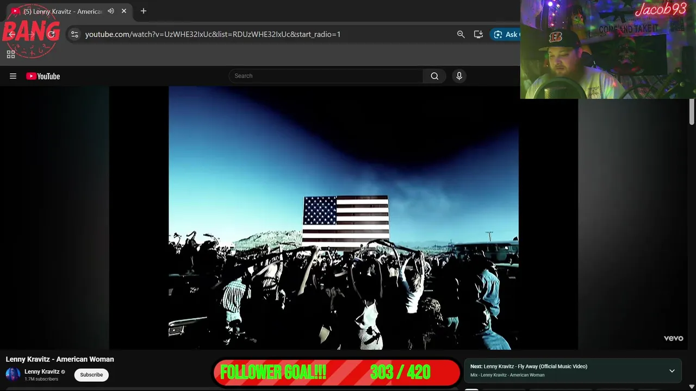The height and width of the screenshot is (391, 696).
Task: Click the page vertical scrollbar thumb
Action: click(692, 112)
